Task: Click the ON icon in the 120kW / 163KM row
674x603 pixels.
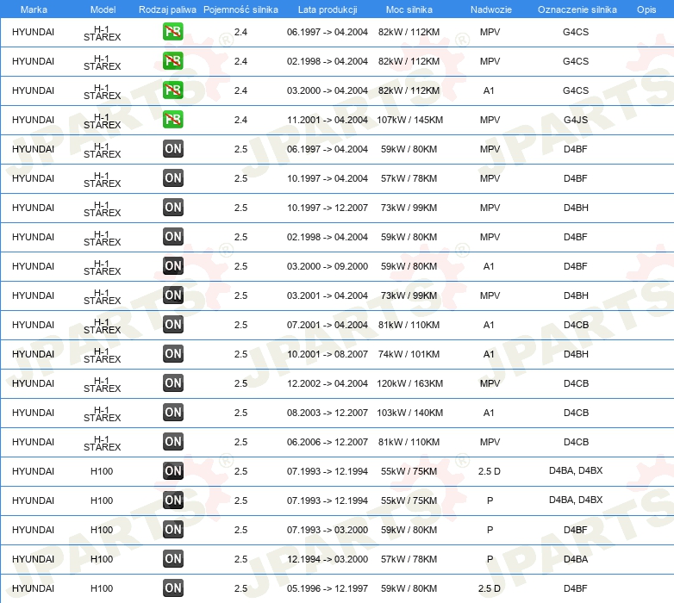Action: 173,383
